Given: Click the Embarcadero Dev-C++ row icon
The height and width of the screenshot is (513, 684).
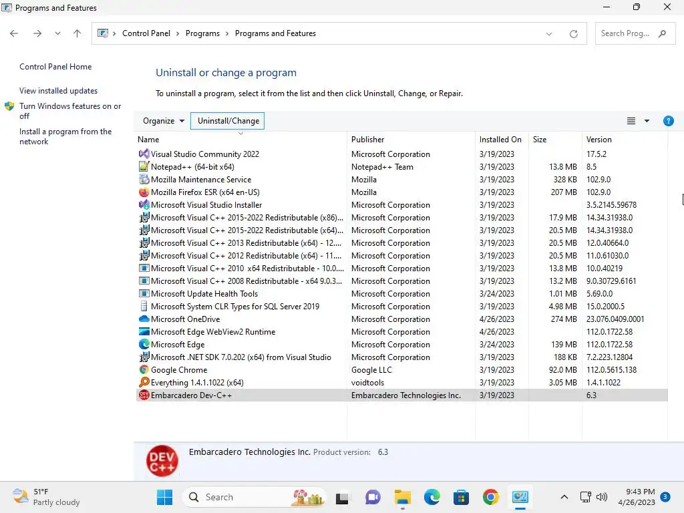Looking at the screenshot, I should [144, 395].
